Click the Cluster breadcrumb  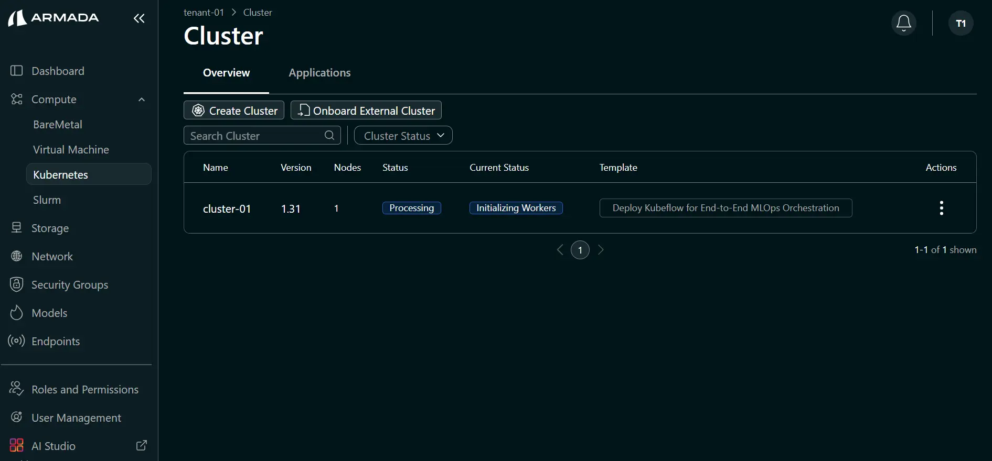[258, 12]
